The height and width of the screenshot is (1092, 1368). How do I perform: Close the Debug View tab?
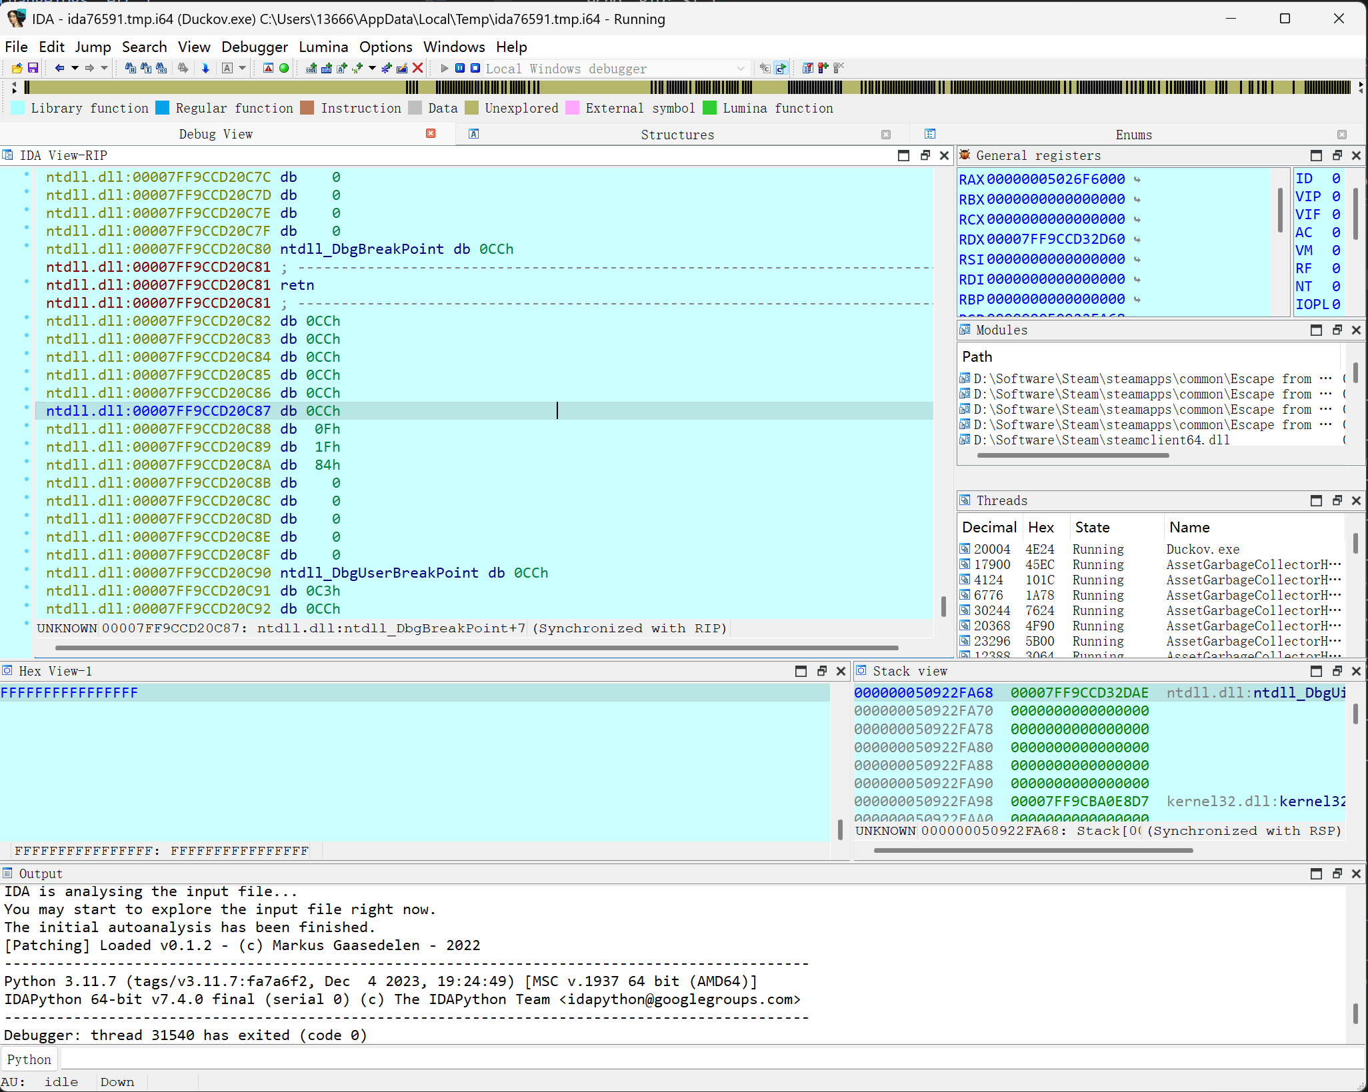coord(431,133)
